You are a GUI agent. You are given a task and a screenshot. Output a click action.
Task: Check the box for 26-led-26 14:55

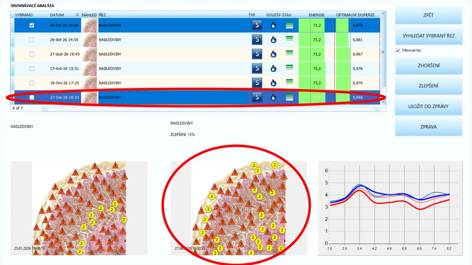(32, 40)
